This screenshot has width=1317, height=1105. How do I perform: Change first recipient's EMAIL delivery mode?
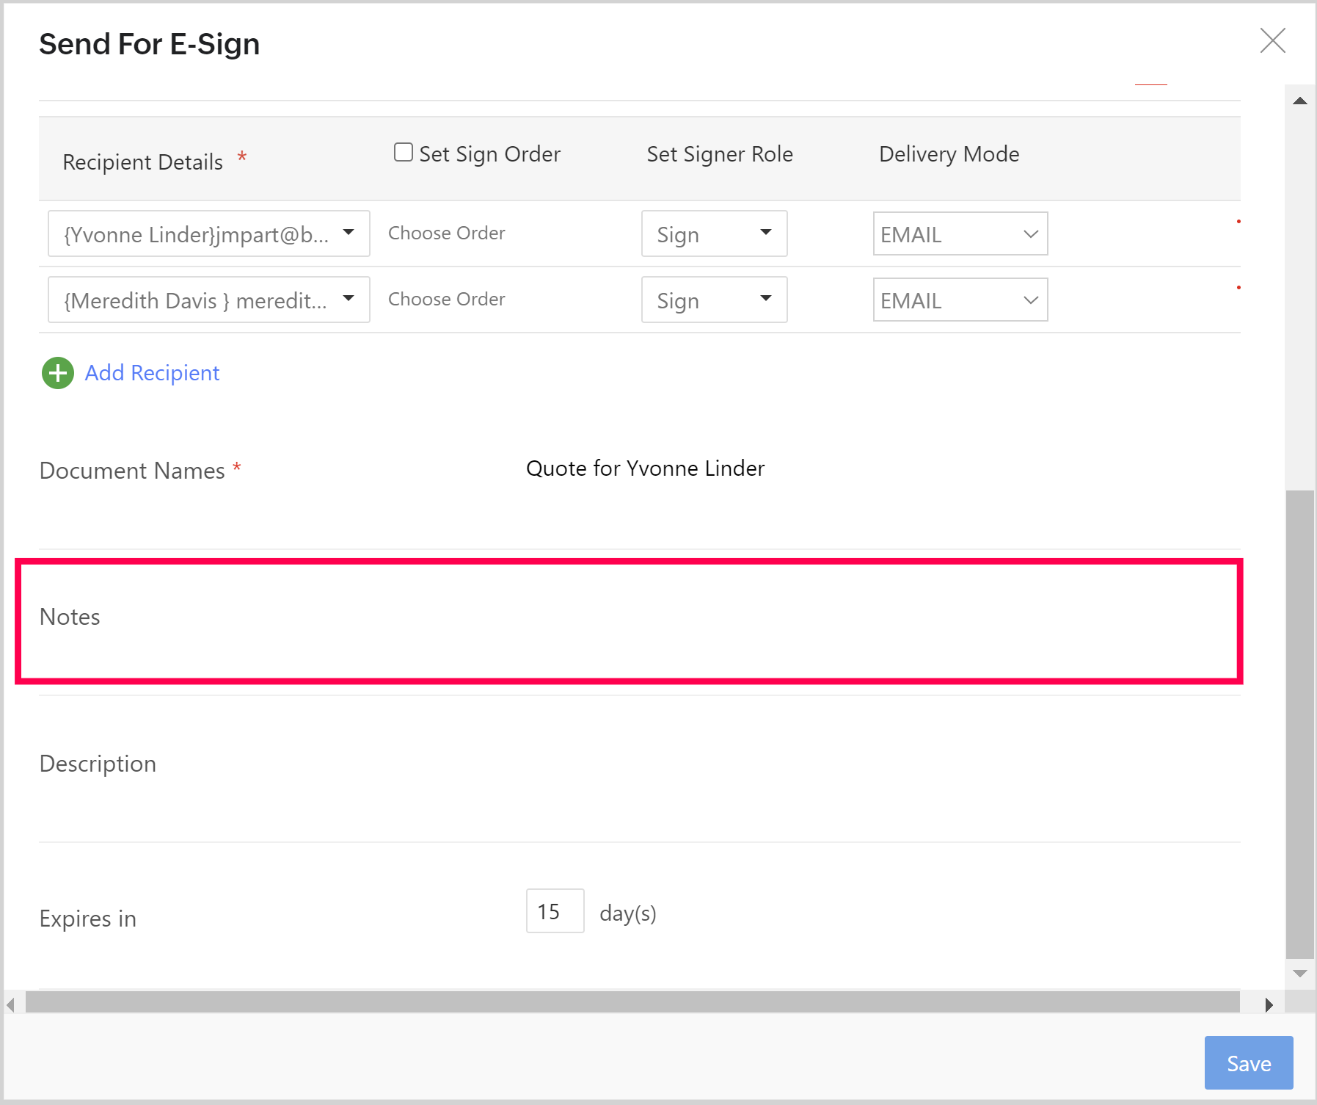(960, 233)
